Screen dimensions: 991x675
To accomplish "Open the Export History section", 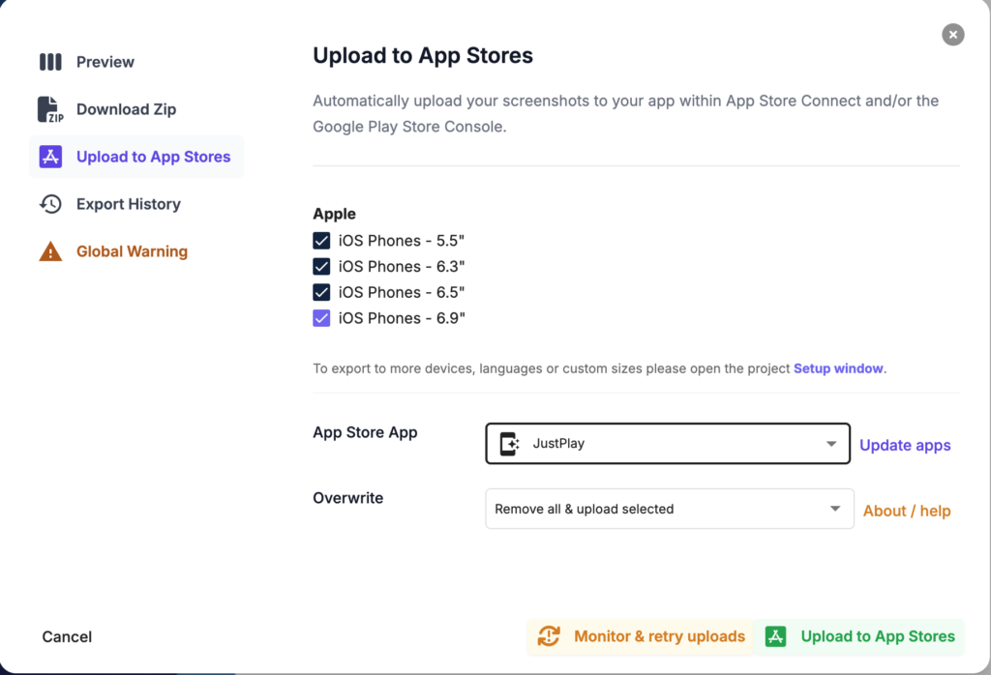I will coord(128,204).
